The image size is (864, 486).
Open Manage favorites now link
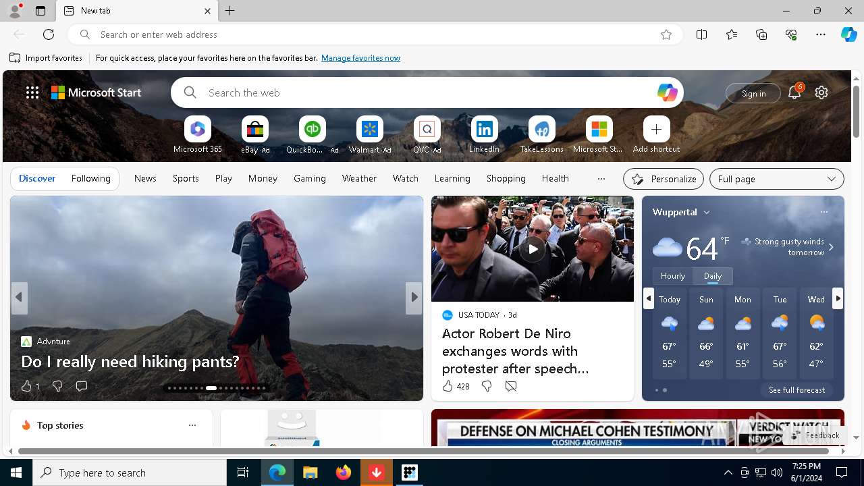tap(360, 58)
